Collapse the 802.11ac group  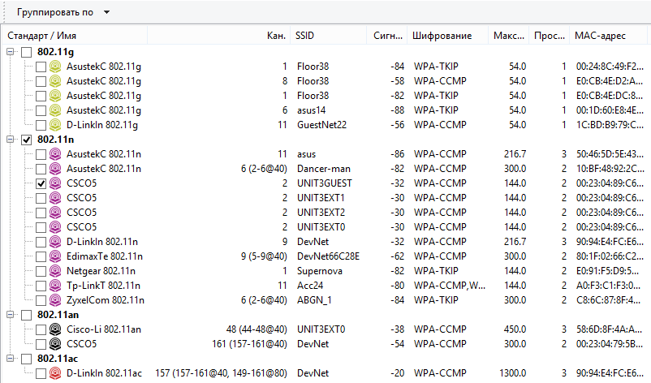click(11, 359)
